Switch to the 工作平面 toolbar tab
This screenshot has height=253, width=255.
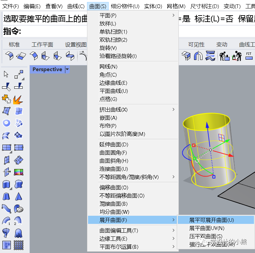pyautogui.click(x=42, y=44)
